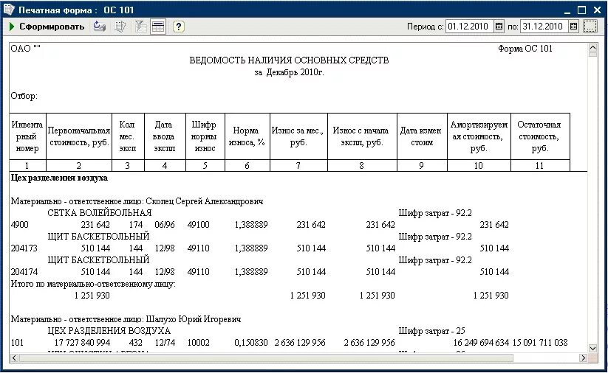Viewport: 608px width, 373px height.
Task: Click the residual value 15 091 711 038
Action: [540, 343]
